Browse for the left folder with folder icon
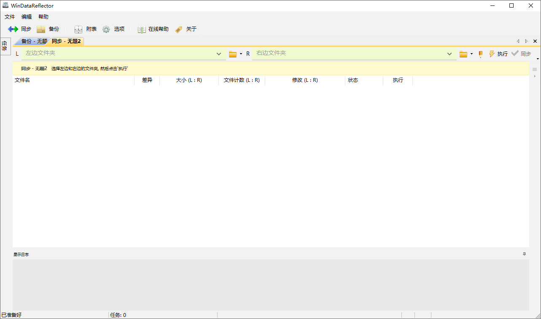The image size is (541, 319). (x=233, y=54)
